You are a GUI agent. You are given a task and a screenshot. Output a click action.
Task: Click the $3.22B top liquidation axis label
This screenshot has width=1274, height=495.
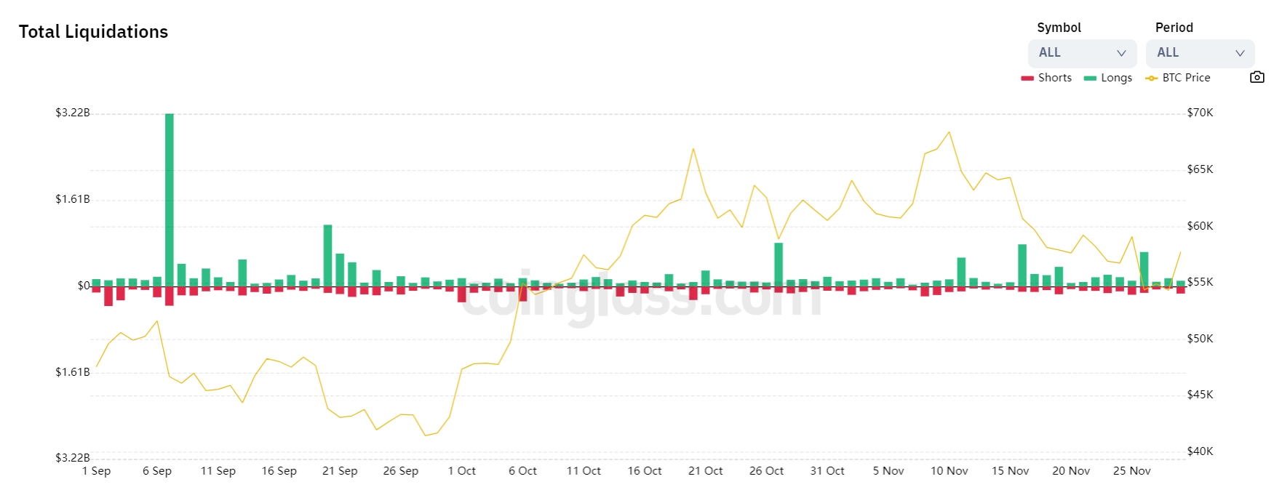(73, 113)
